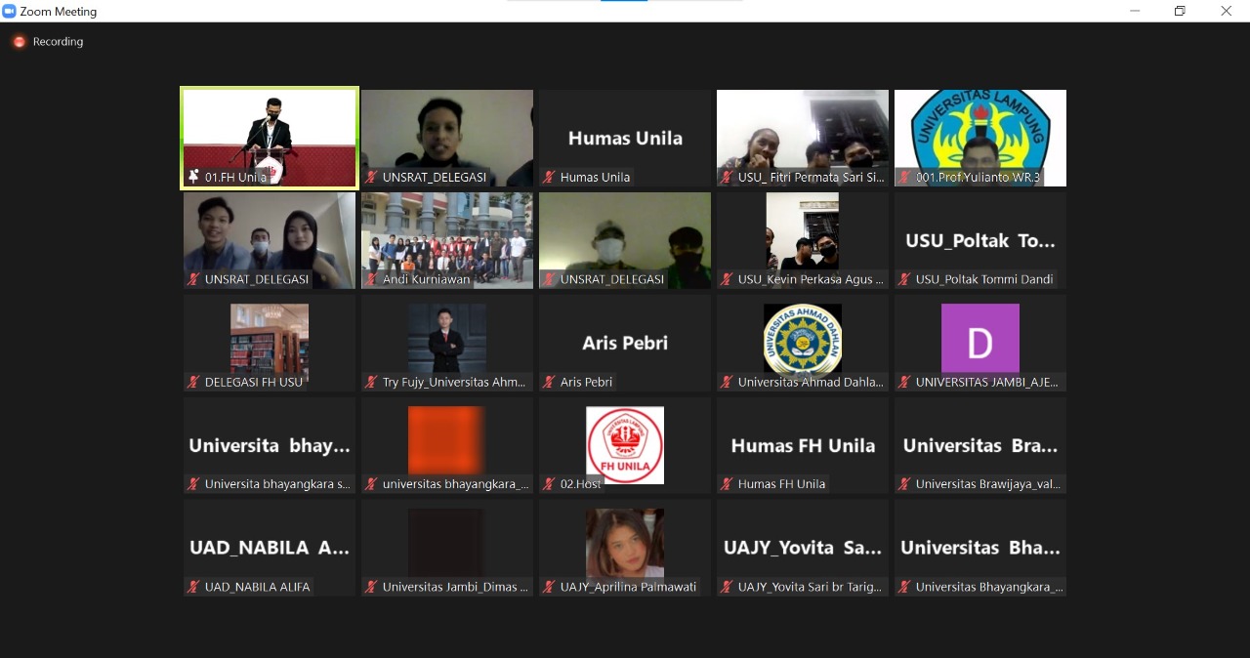
Task: Click muted mic icon beside Andi Kurniawan
Action: tap(372, 280)
